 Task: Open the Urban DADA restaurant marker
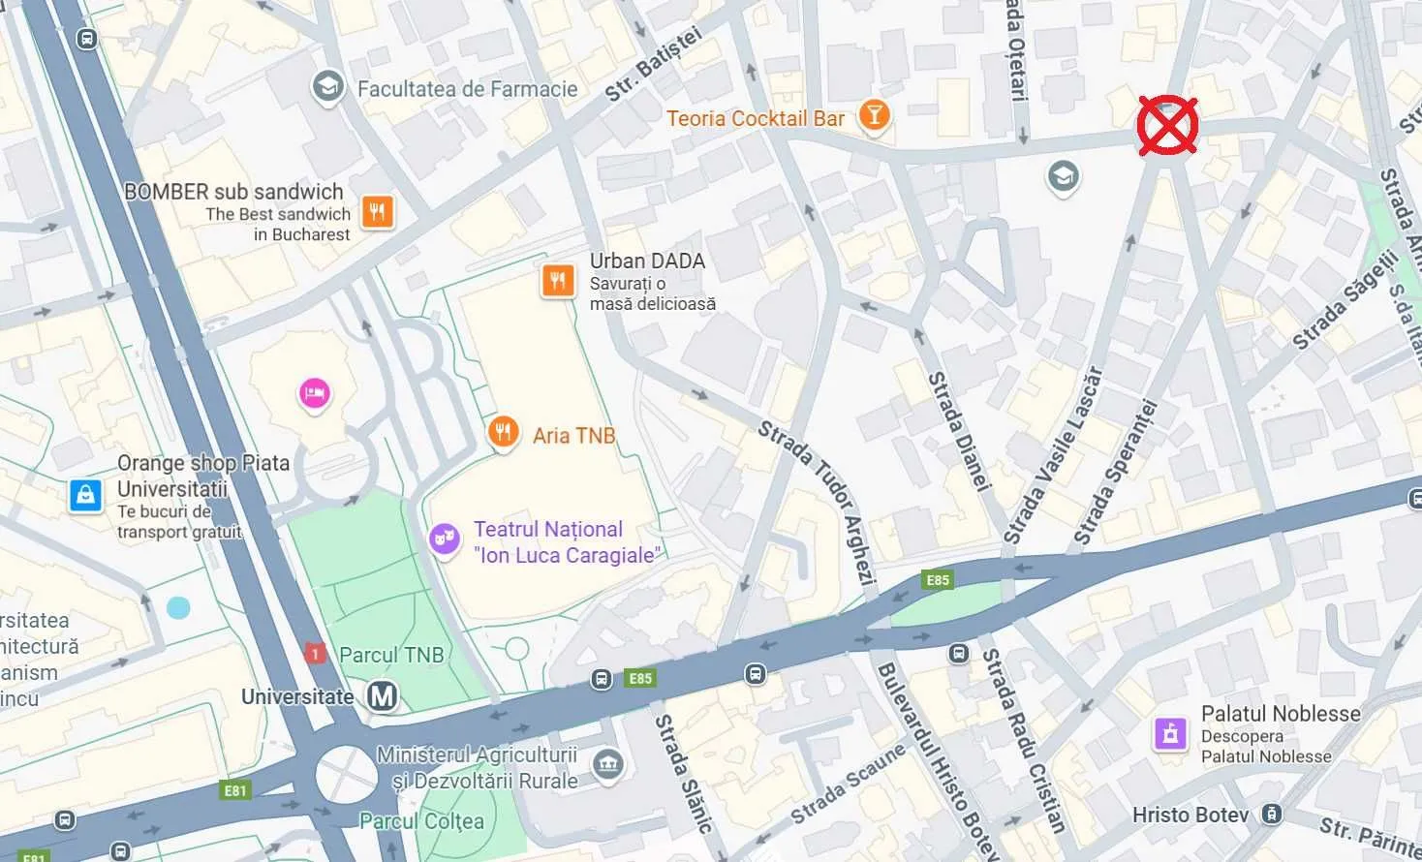tap(558, 281)
